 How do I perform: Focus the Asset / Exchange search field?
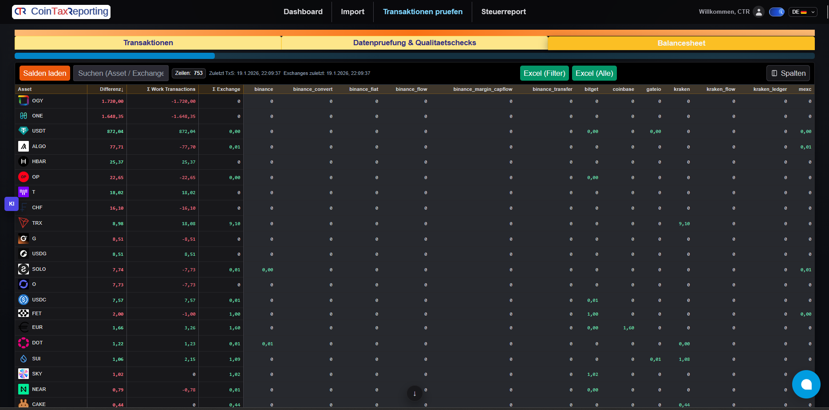[121, 73]
